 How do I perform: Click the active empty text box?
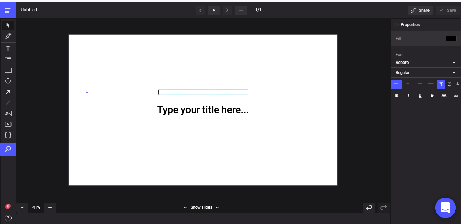point(203,92)
